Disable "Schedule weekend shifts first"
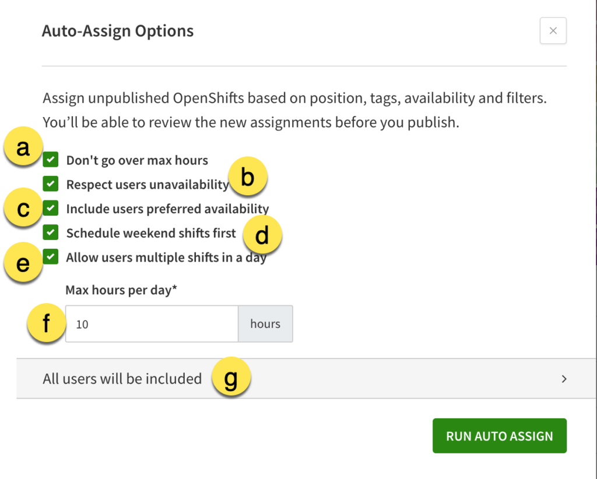This screenshot has width=597, height=479. pos(50,232)
